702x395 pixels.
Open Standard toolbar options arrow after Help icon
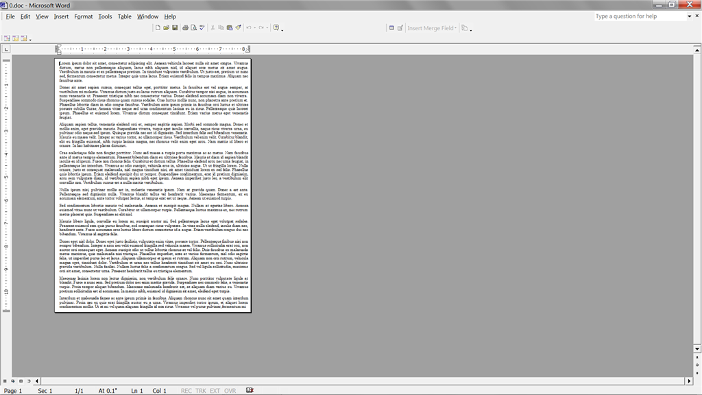[x=282, y=29]
